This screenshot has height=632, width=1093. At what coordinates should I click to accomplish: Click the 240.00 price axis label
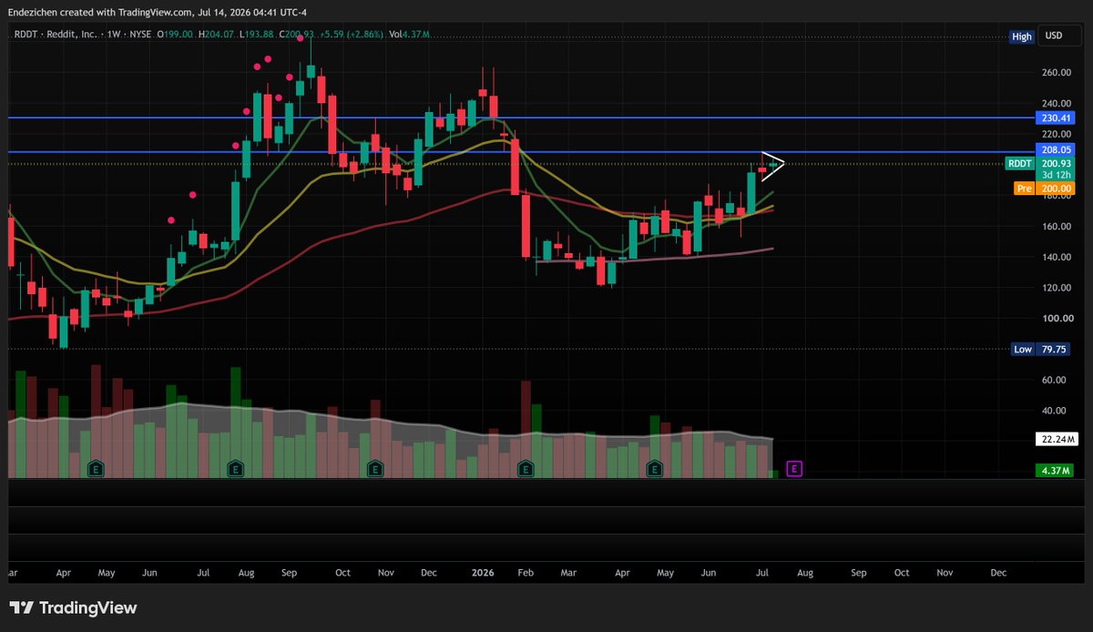(1057, 103)
